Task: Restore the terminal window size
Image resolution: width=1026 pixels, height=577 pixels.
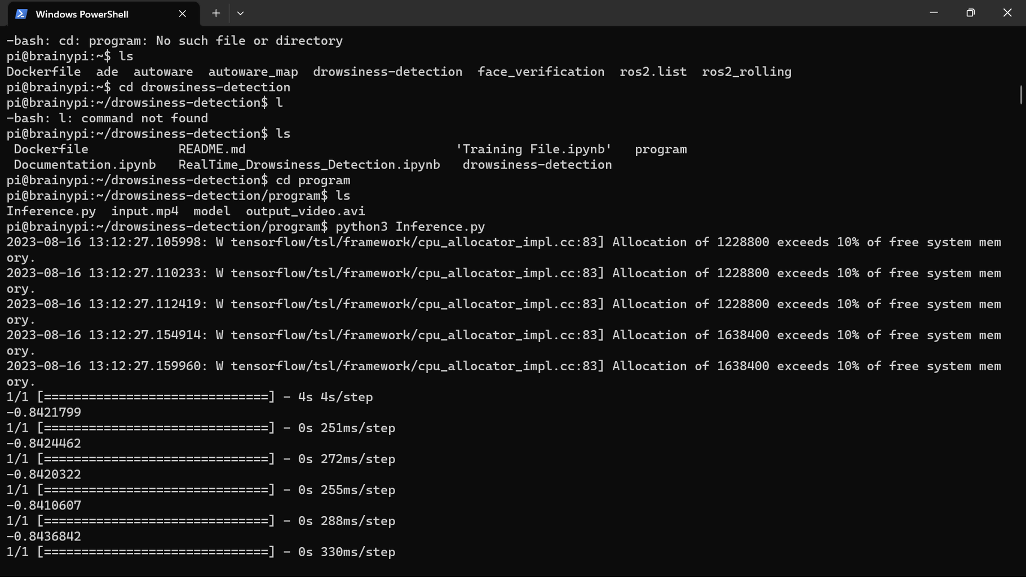Action: [x=970, y=12]
